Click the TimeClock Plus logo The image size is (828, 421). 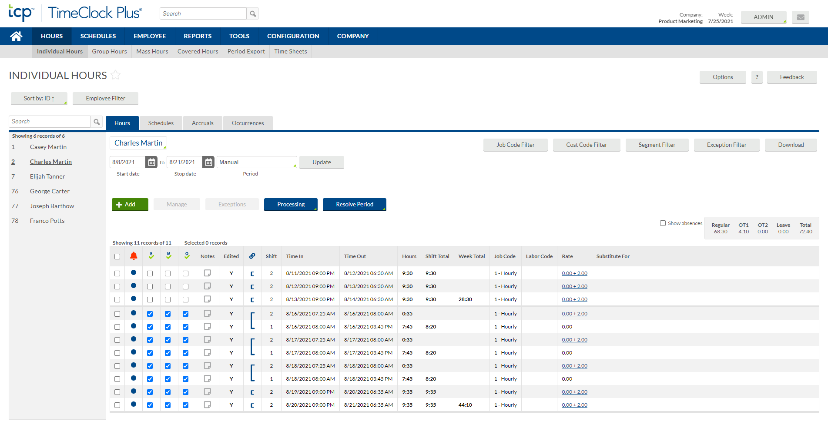pos(75,13)
